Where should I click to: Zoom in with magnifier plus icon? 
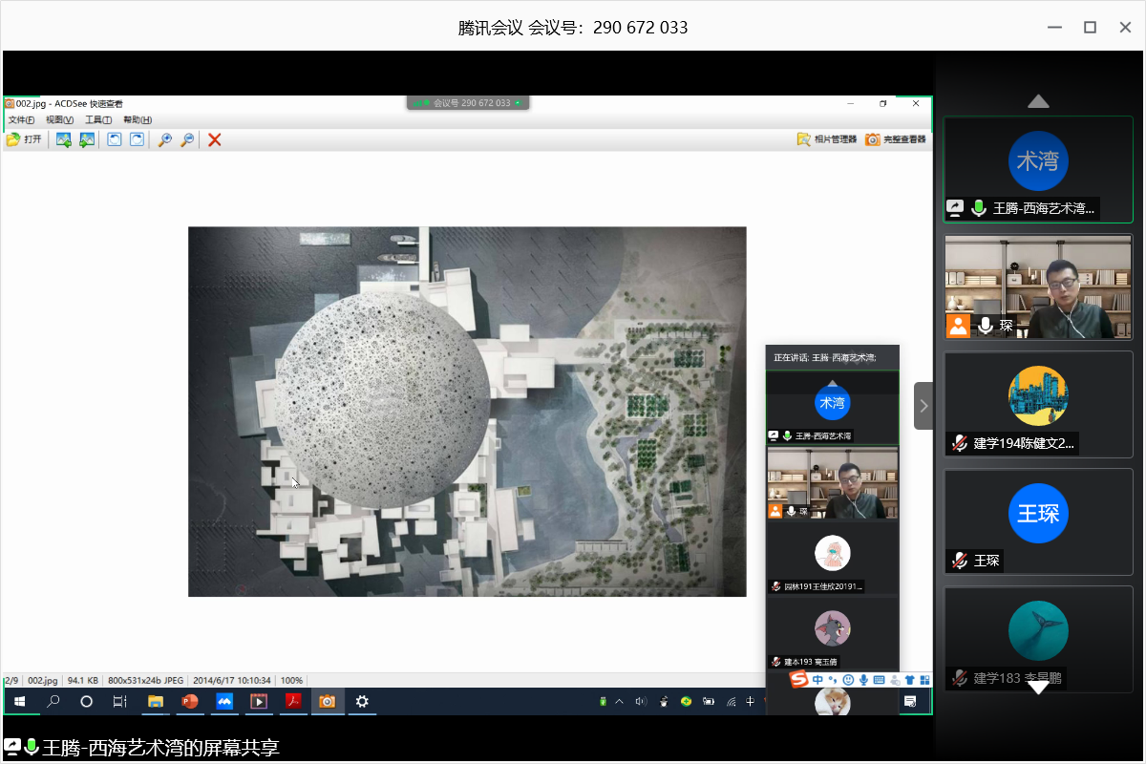coord(165,139)
